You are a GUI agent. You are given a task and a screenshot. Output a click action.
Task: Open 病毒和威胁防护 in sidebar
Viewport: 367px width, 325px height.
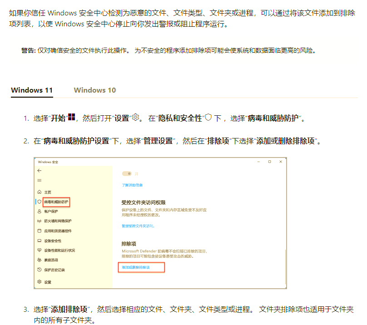pos(56,202)
